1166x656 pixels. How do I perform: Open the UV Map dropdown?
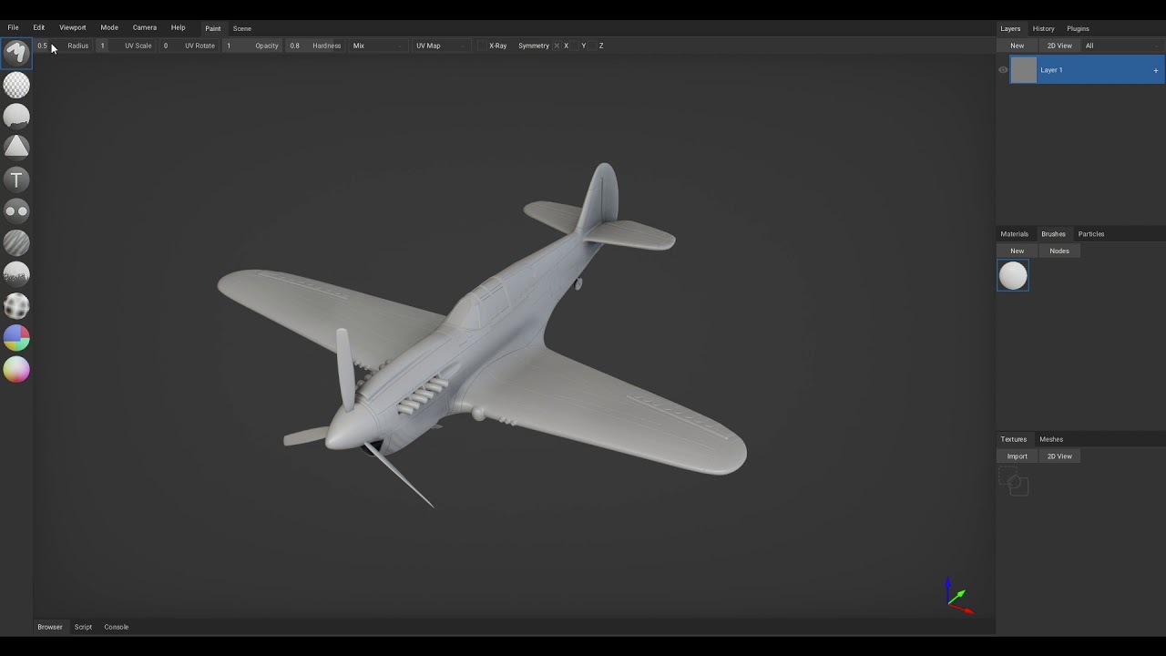440,46
